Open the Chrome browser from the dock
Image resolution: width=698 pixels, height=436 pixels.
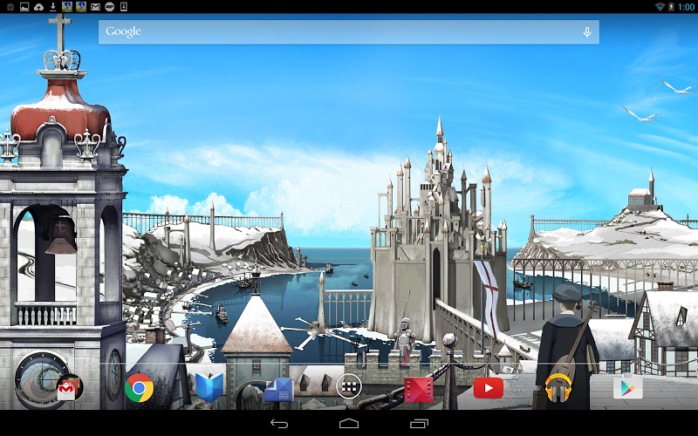coord(140,388)
